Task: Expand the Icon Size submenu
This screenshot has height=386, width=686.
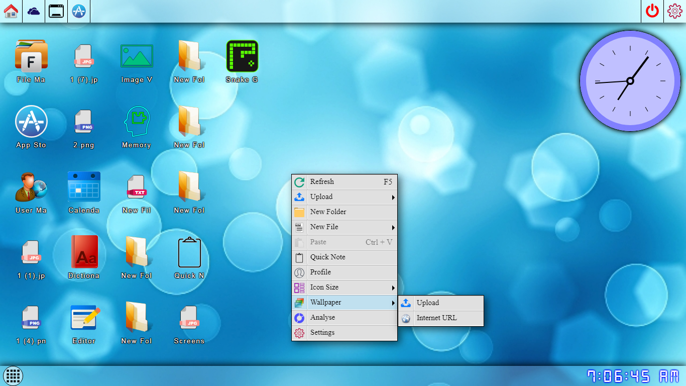Action: pyautogui.click(x=345, y=287)
